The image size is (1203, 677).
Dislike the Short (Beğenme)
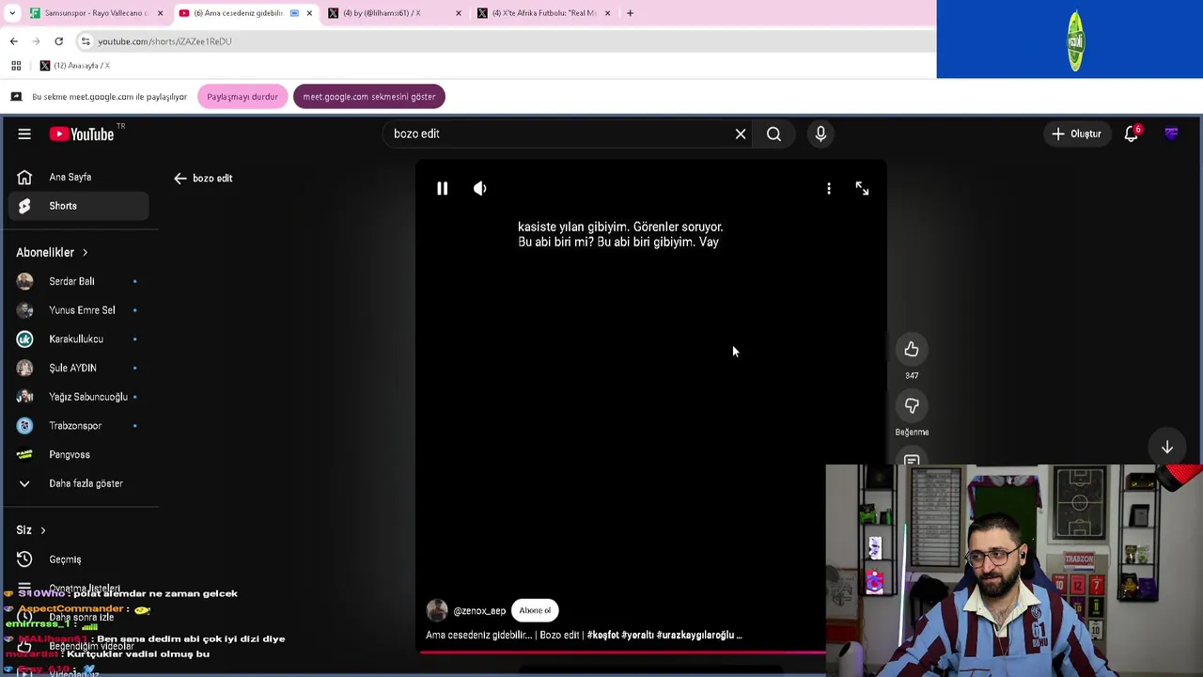tap(912, 406)
